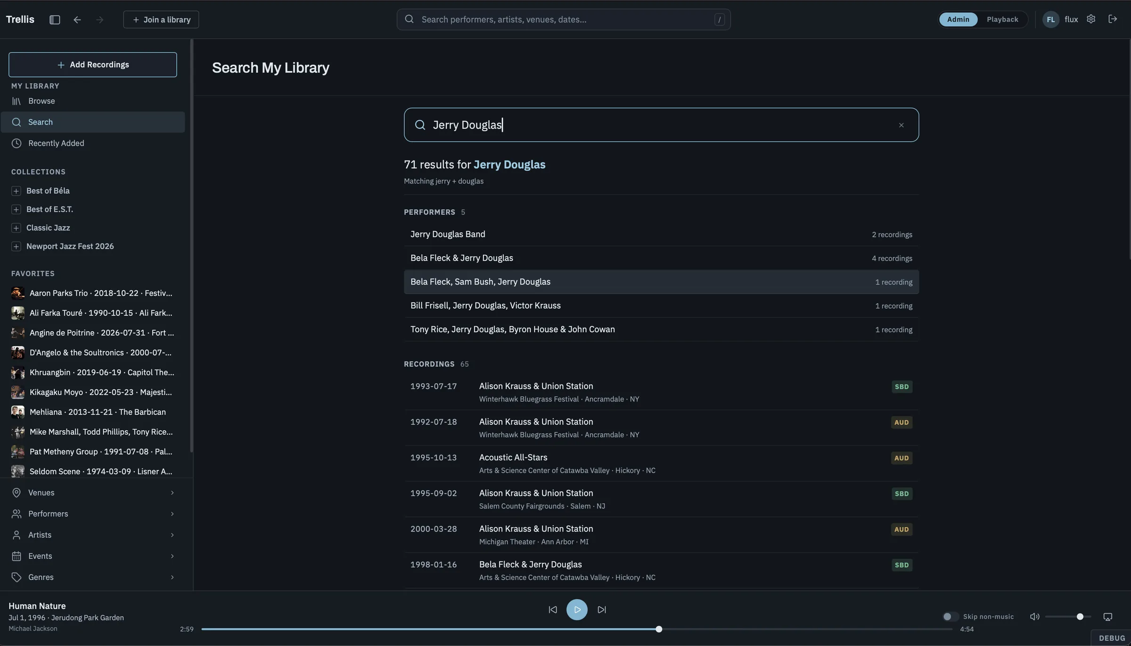Play the current track
Screen dimensions: 1131x646
[577, 610]
